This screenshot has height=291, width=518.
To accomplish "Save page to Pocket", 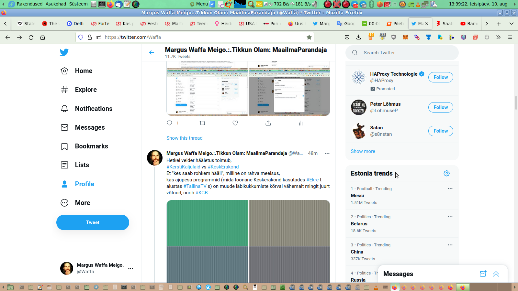I will coord(347,37).
